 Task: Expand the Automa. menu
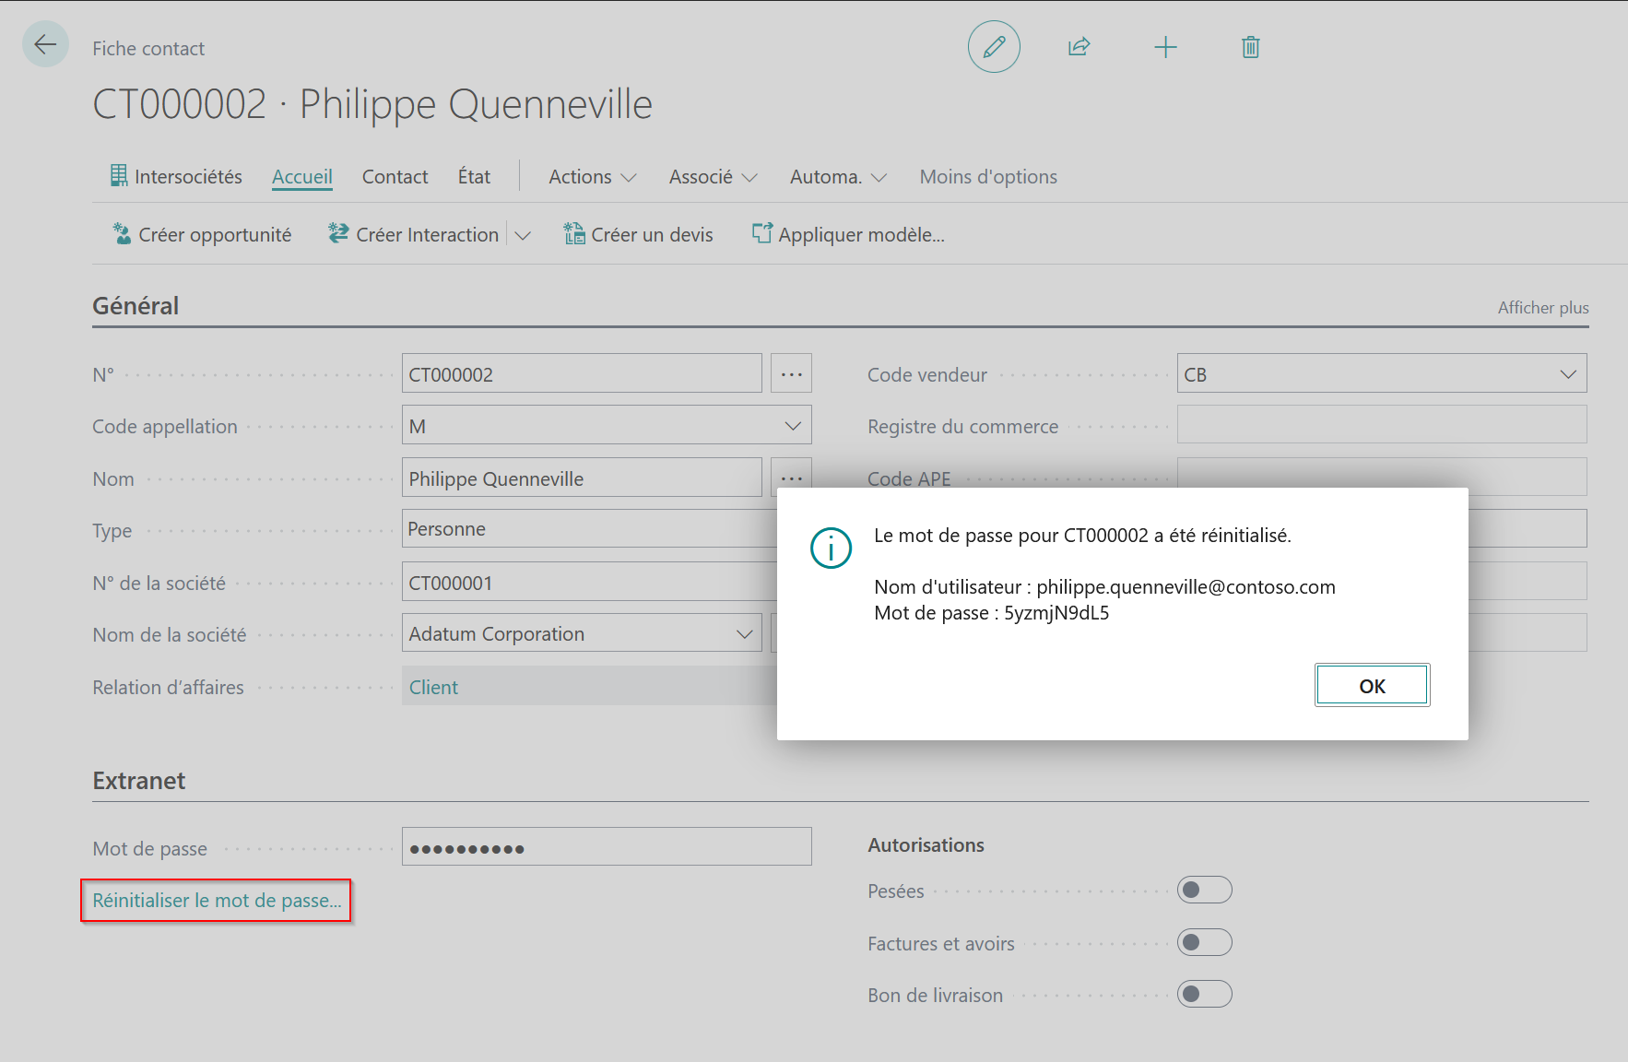838,177
